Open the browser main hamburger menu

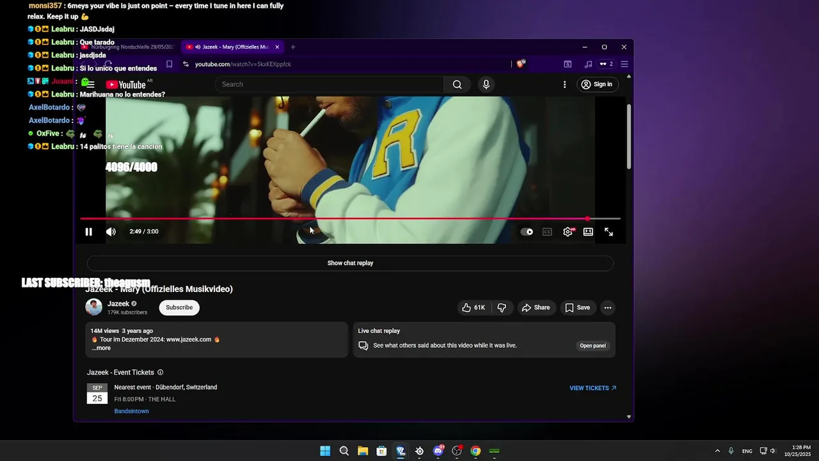pos(624,64)
